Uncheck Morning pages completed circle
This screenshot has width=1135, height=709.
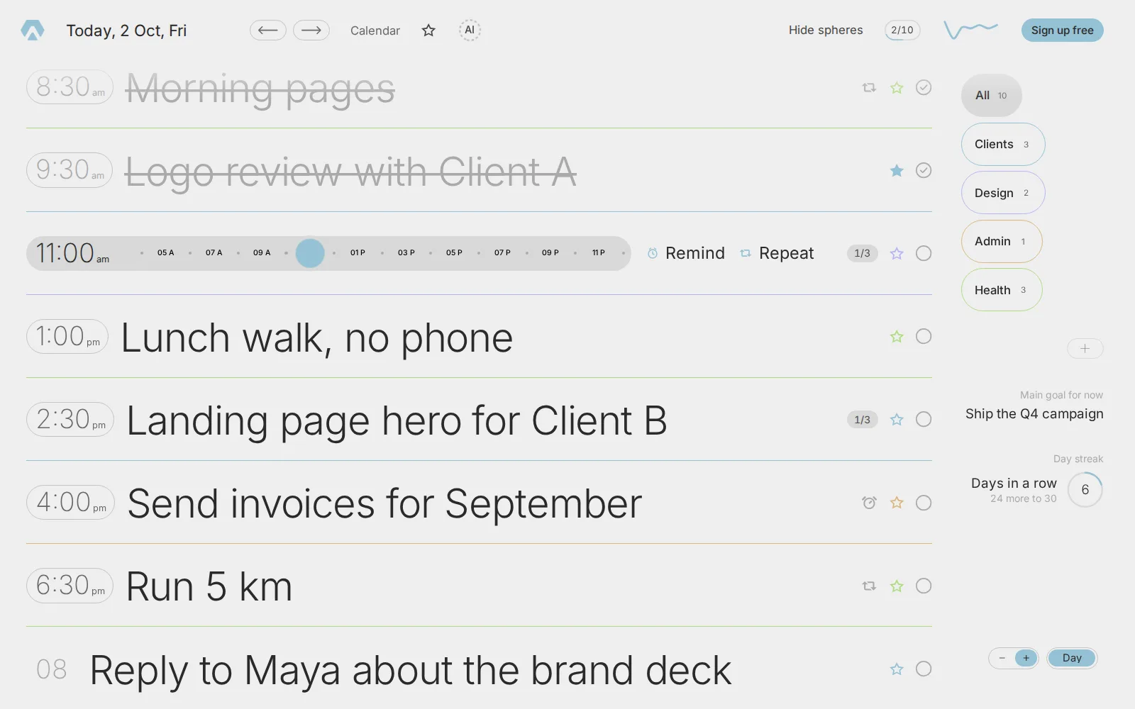924,87
